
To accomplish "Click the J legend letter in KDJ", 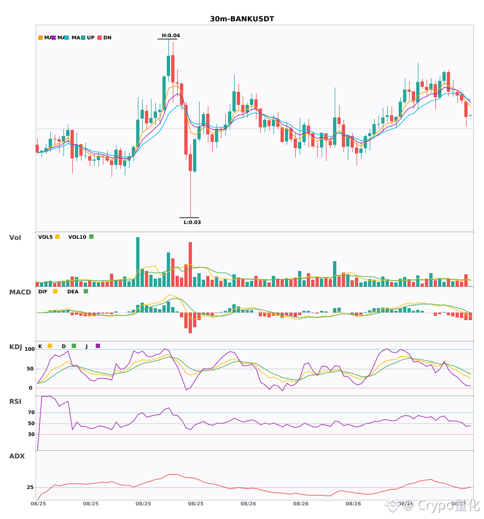I will click(x=86, y=346).
